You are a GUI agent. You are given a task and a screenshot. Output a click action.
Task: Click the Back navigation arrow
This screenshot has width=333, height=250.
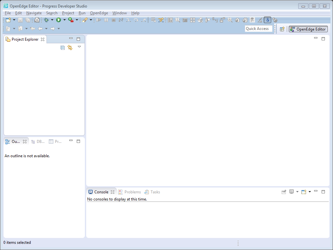(40, 29)
